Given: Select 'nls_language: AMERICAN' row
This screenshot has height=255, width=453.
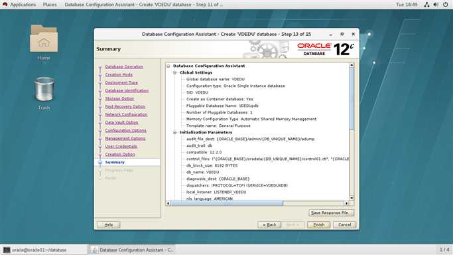Looking at the screenshot, I should coord(210,199).
